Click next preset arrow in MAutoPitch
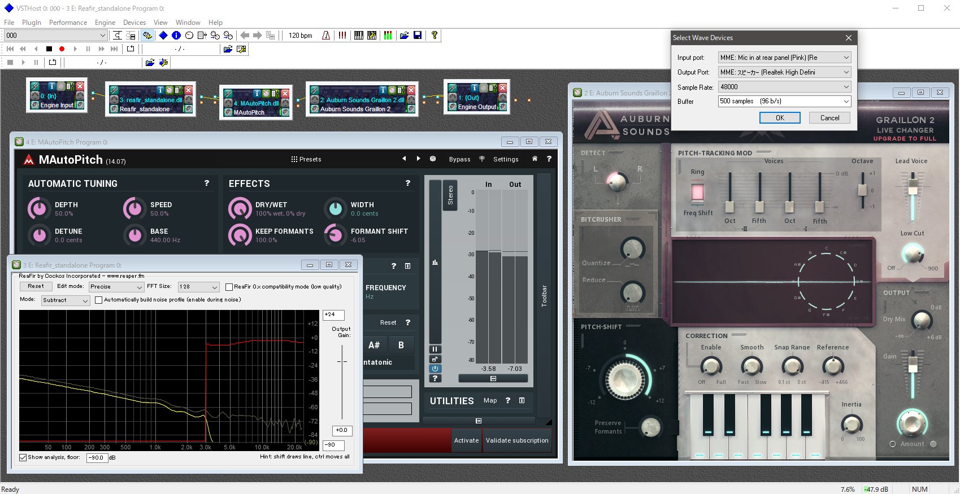The height and width of the screenshot is (494, 960). (418, 159)
